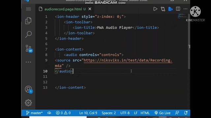Change file encoding UTF-8
Viewport: 211px width, 118px height.
[125, 113]
